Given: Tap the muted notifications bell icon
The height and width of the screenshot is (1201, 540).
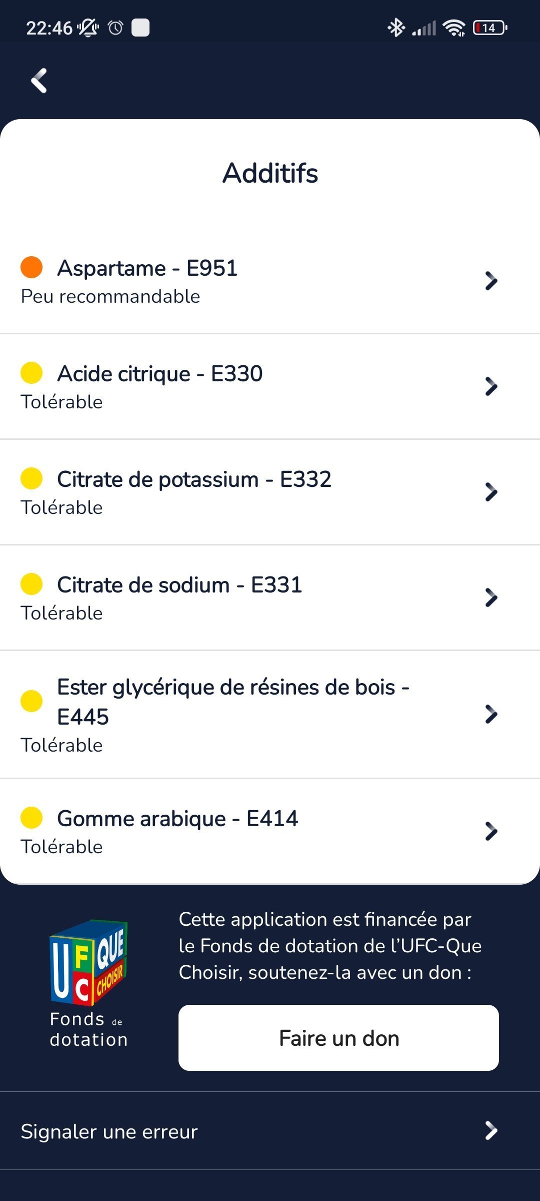Looking at the screenshot, I should [x=88, y=28].
